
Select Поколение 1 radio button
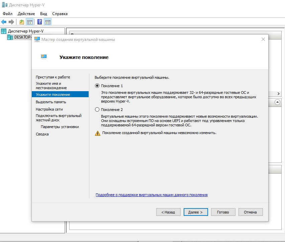97,85
